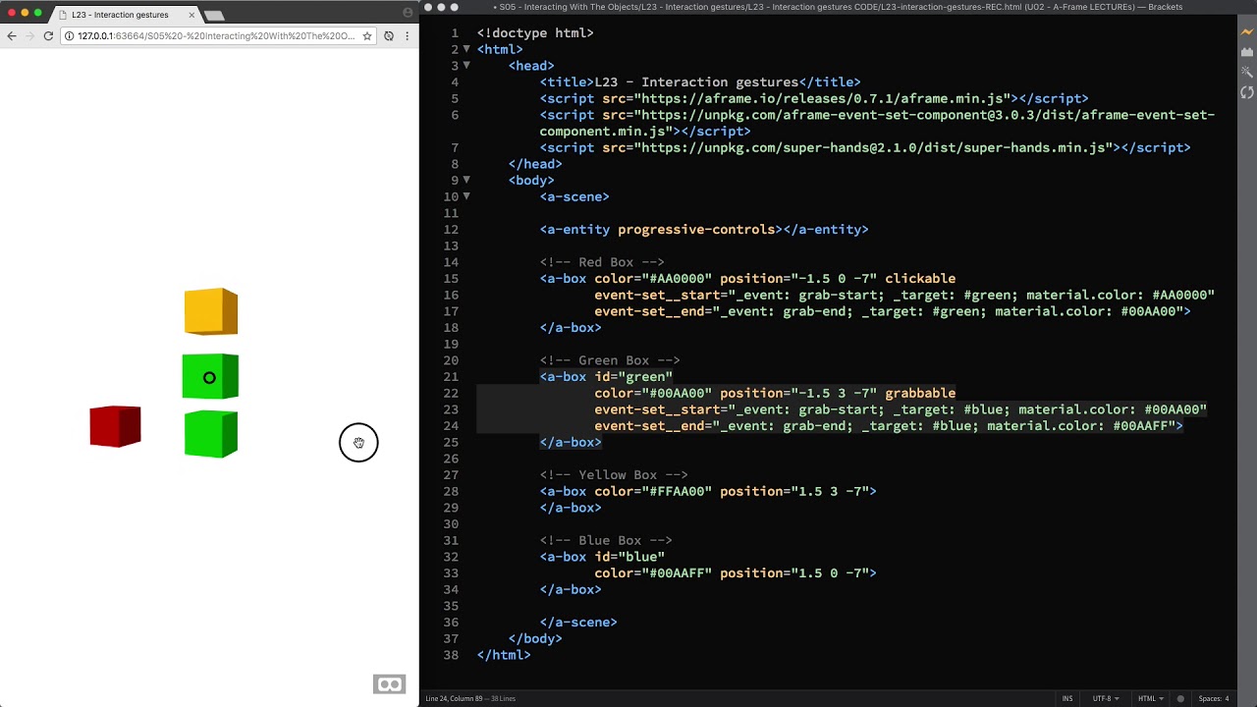
Task: Collapse the head tag fold arrow on line 3
Action: point(466,66)
